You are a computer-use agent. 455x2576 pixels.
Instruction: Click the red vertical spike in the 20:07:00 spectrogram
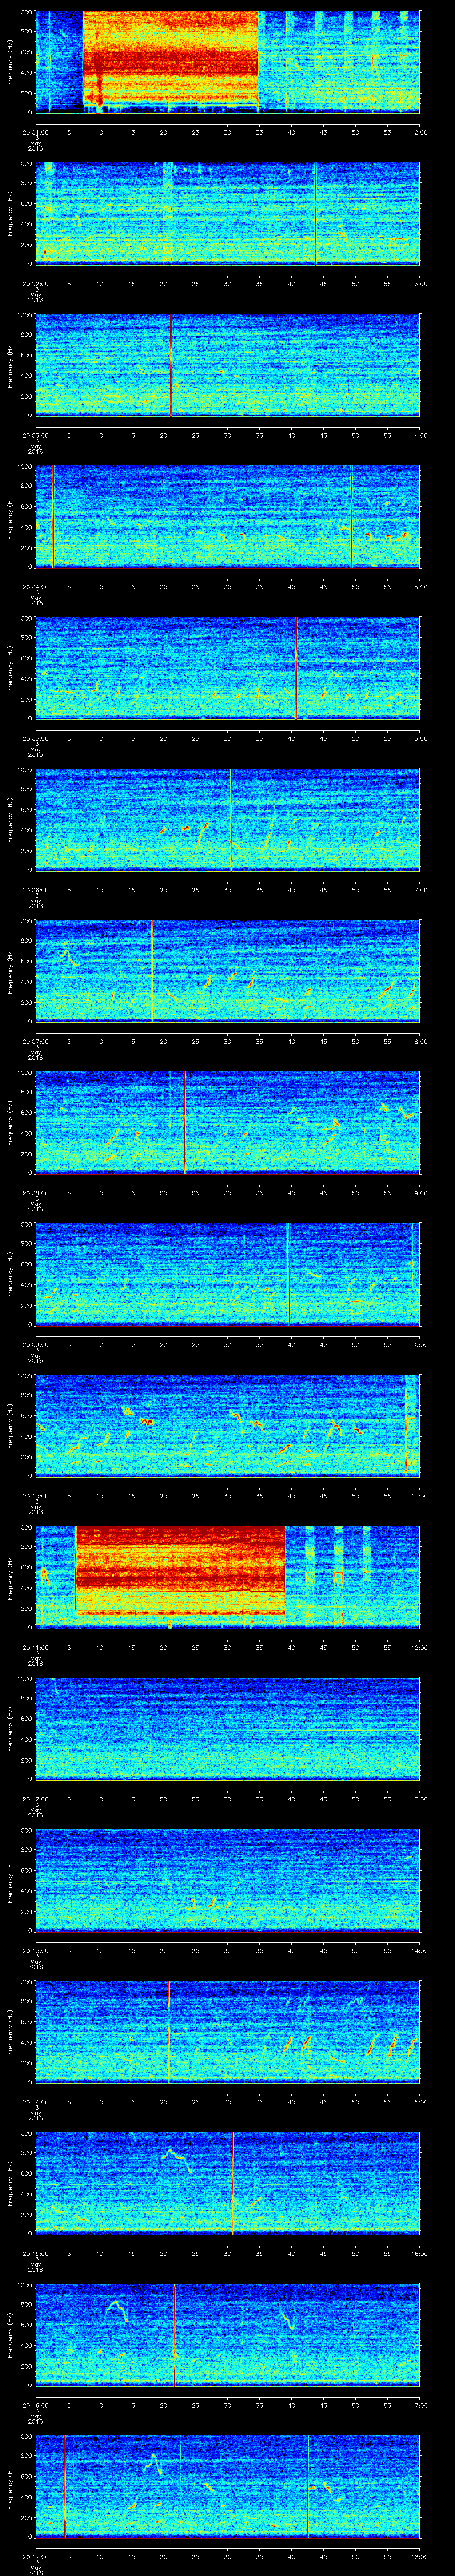tap(152, 970)
